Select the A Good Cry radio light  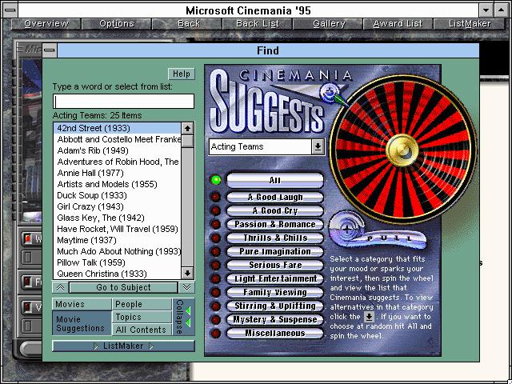pyautogui.click(x=215, y=210)
